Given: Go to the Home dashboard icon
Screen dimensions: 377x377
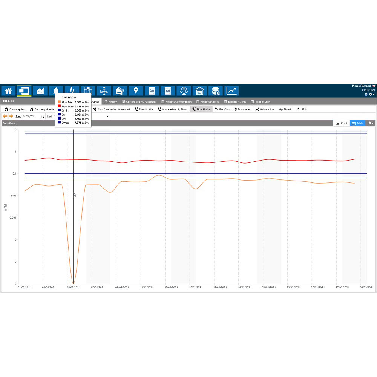Looking at the screenshot, I should click(8, 91).
